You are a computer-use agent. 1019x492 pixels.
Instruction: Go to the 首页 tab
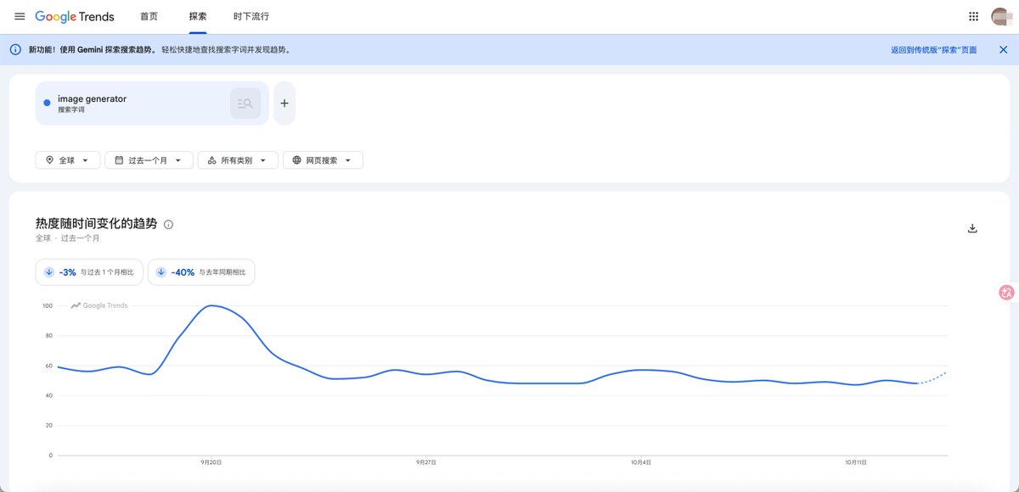(x=149, y=17)
